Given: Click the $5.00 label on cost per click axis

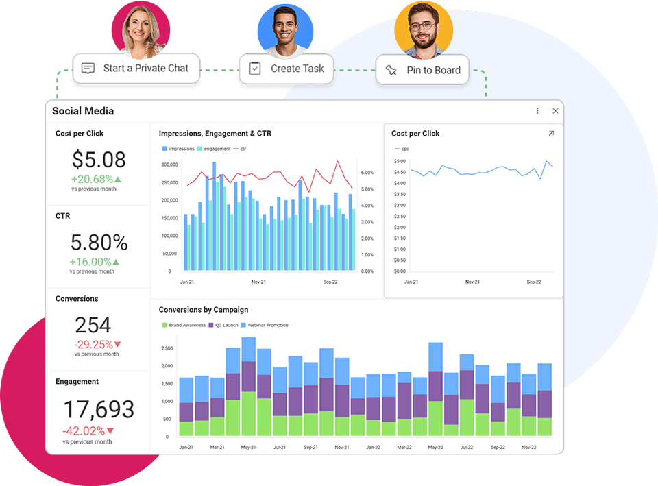Looking at the screenshot, I should pyautogui.click(x=400, y=161).
